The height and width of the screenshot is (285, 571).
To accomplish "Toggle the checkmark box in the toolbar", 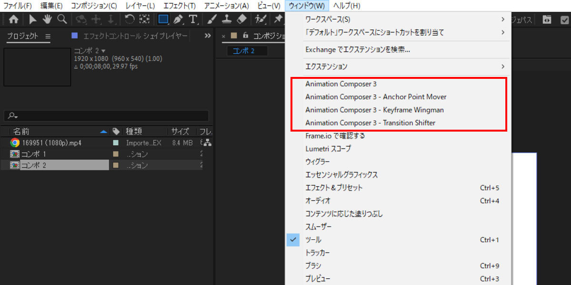I will pos(564,20).
